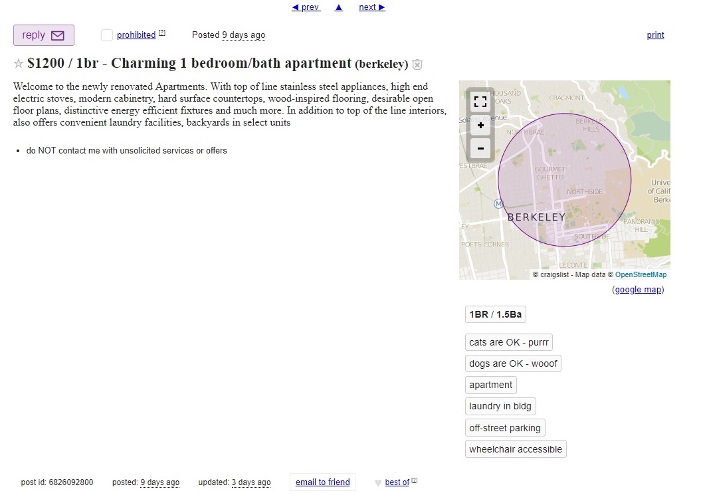
Task: Click the favorite star next to listing title
Action: 19,64
